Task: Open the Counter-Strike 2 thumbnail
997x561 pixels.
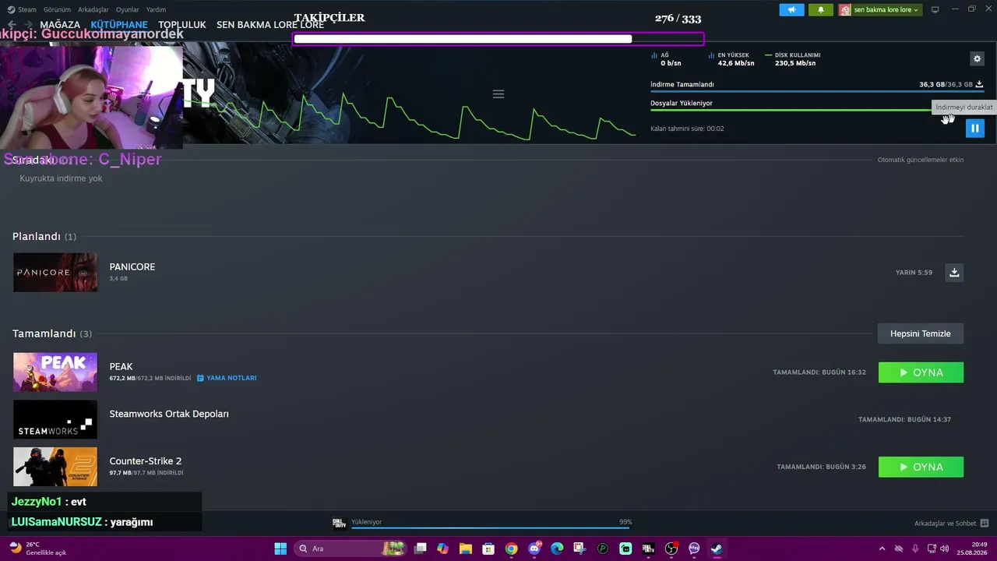Action: [x=55, y=467]
